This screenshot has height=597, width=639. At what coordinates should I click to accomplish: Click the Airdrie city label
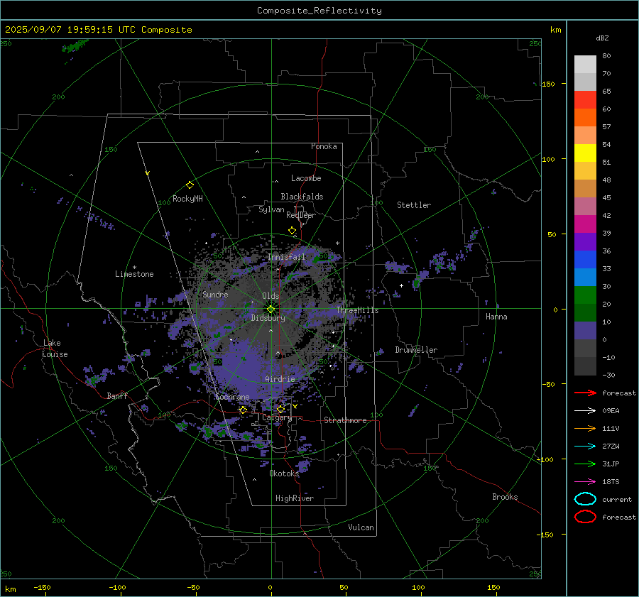pos(280,379)
